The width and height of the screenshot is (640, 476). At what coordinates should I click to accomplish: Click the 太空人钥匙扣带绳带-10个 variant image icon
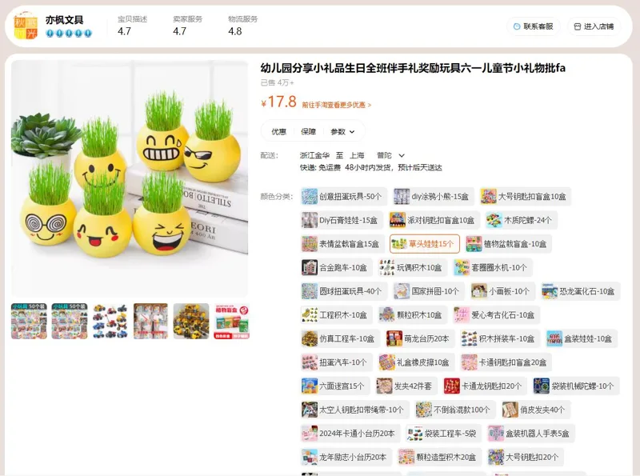310,410
